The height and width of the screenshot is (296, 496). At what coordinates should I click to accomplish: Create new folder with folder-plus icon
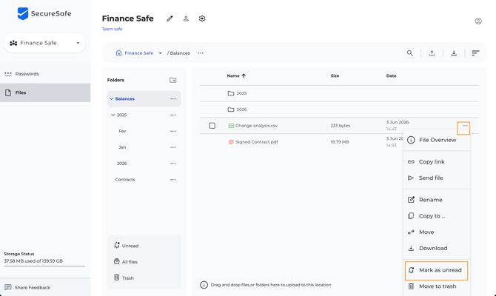pyautogui.click(x=173, y=80)
